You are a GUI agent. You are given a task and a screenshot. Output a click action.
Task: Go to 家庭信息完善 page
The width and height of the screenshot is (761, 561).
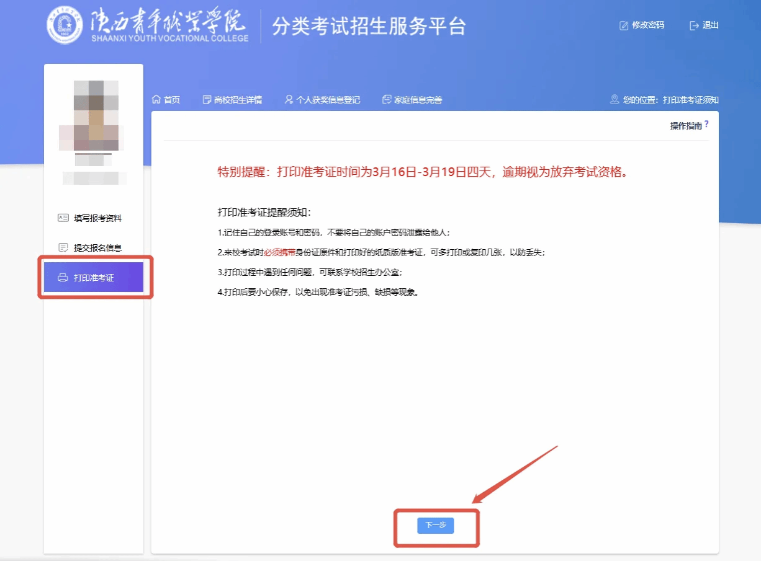[418, 100]
